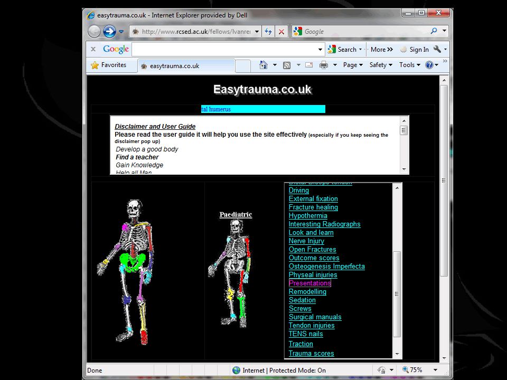Click Sign In on the Google toolbar
The height and width of the screenshot is (380, 507).
click(x=415, y=50)
